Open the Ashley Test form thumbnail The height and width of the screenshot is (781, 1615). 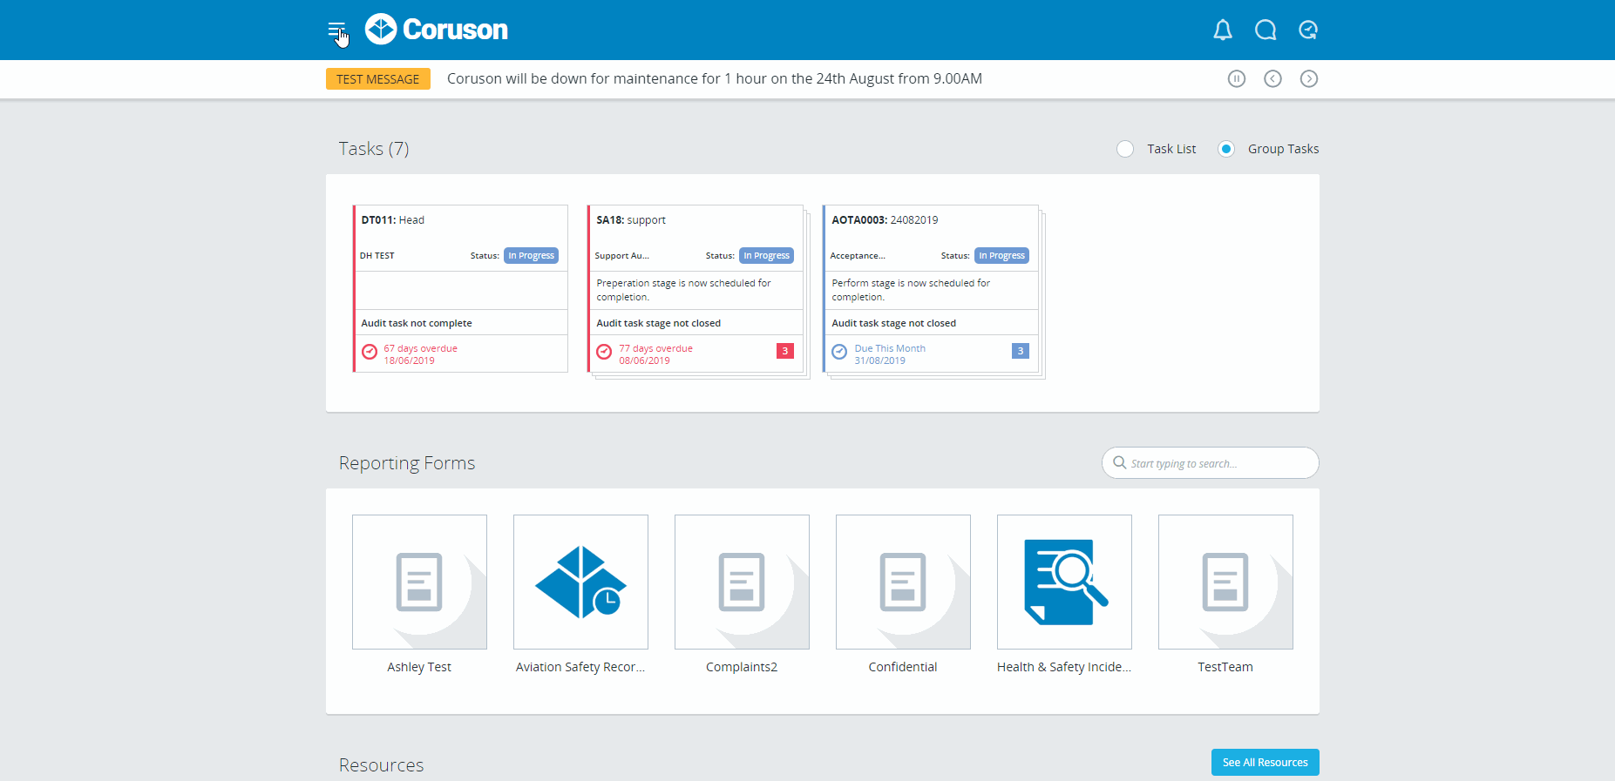(x=419, y=582)
